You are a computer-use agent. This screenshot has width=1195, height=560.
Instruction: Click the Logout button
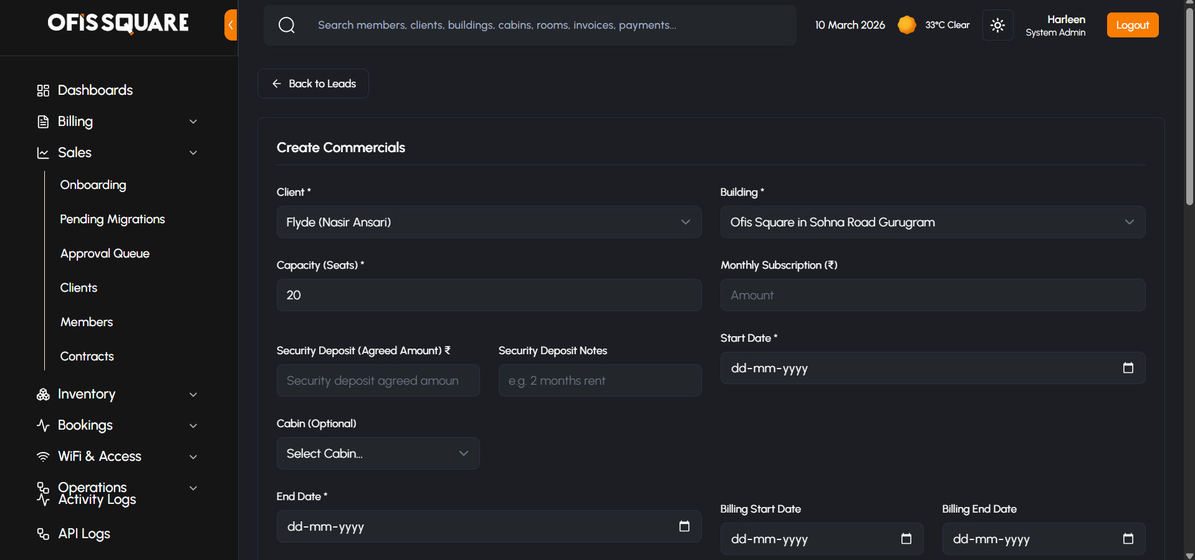(x=1132, y=25)
